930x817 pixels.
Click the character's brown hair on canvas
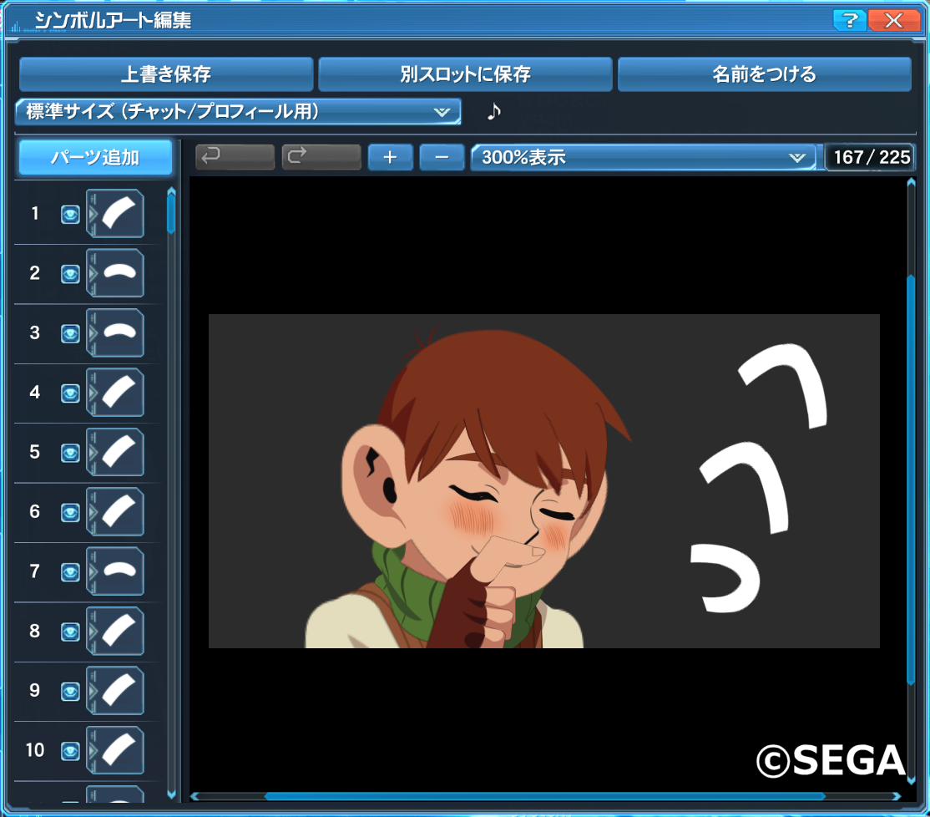pos(504,392)
